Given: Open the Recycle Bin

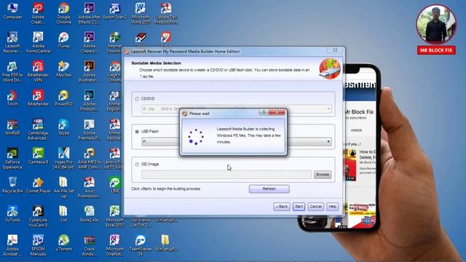Looking at the screenshot, I should (x=12, y=185).
